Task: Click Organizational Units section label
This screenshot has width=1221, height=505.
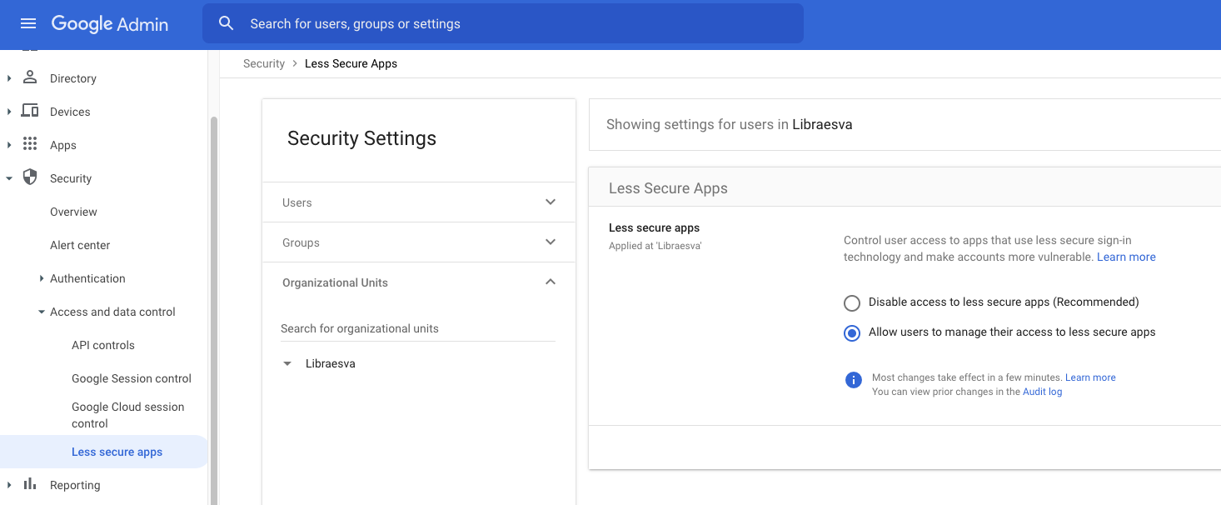Action: click(x=335, y=282)
